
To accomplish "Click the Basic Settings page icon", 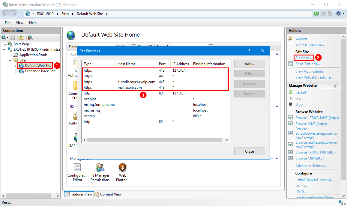I will (x=290, y=64).
